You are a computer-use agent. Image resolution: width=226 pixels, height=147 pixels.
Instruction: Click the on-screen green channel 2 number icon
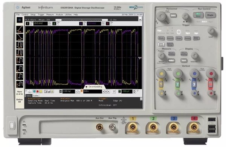(x=54, y=23)
